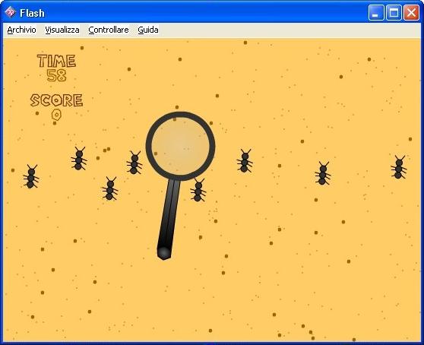Click the ant right of magnifier handle
Viewport: 424px width, 345px height.
tap(198, 190)
